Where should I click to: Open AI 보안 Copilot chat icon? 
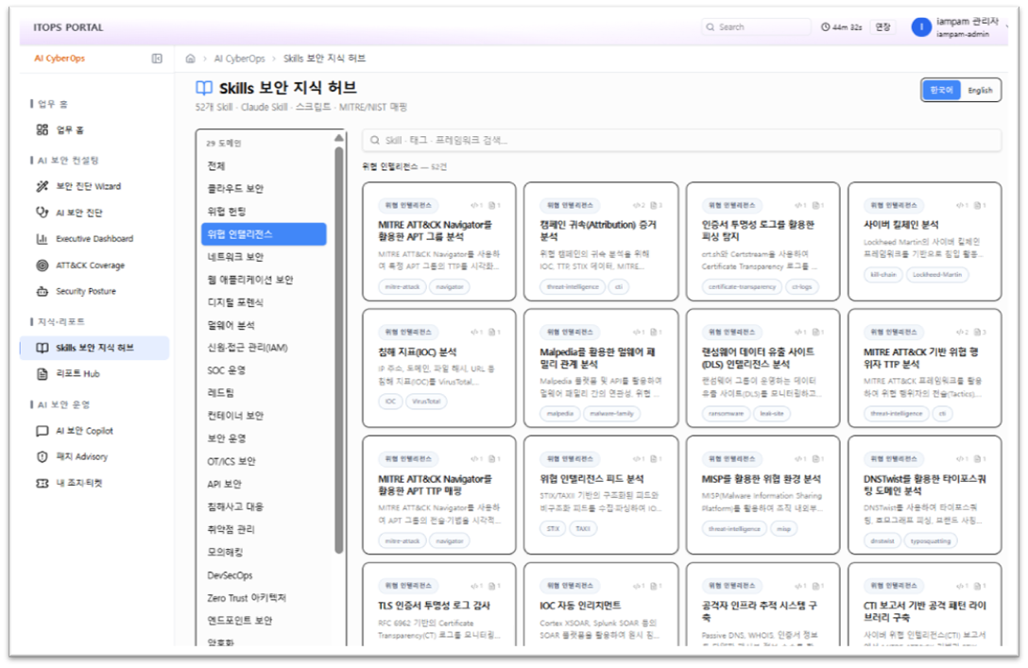coord(42,431)
